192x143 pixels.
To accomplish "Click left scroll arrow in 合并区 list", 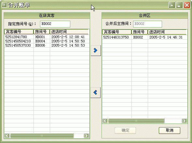I will point(105,121).
